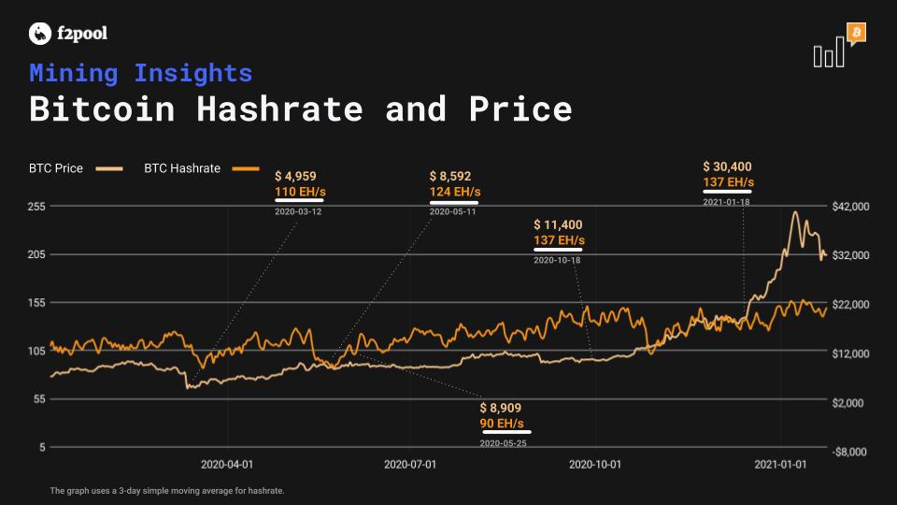Click the 155 left axis label

point(36,302)
